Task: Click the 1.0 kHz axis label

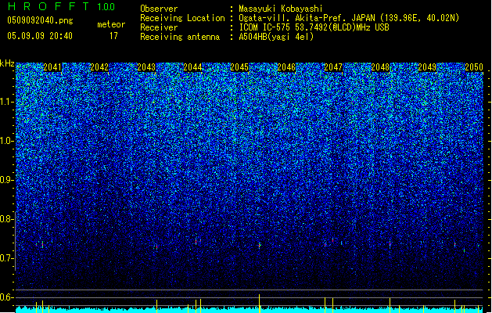Action: (x=6, y=141)
